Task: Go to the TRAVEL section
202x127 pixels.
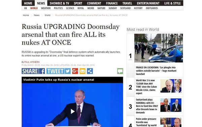Action: point(127,3)
